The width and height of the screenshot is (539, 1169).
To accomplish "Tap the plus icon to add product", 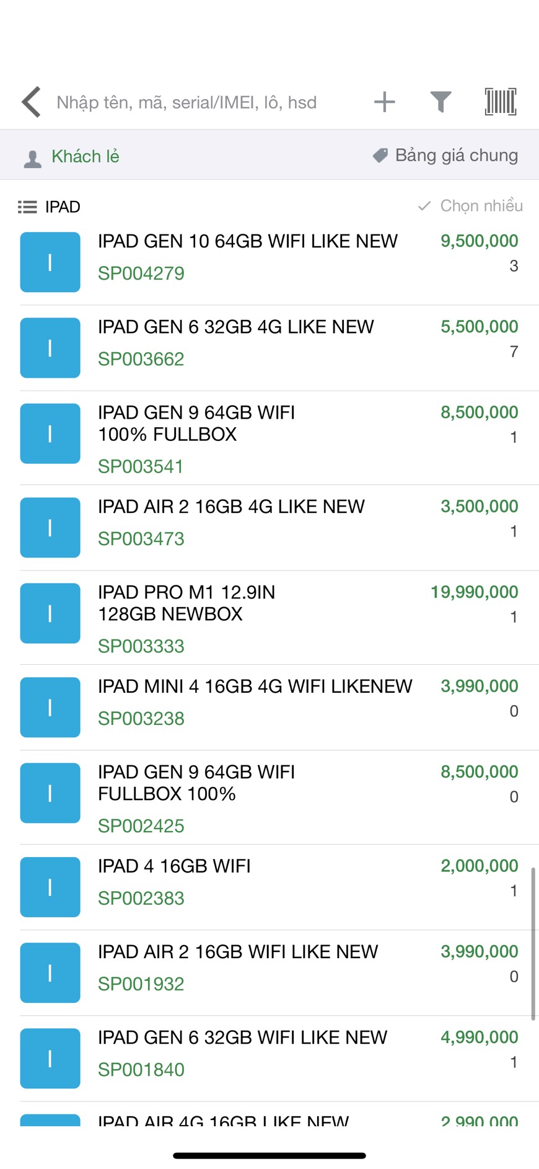I will (x=385, y=102).
